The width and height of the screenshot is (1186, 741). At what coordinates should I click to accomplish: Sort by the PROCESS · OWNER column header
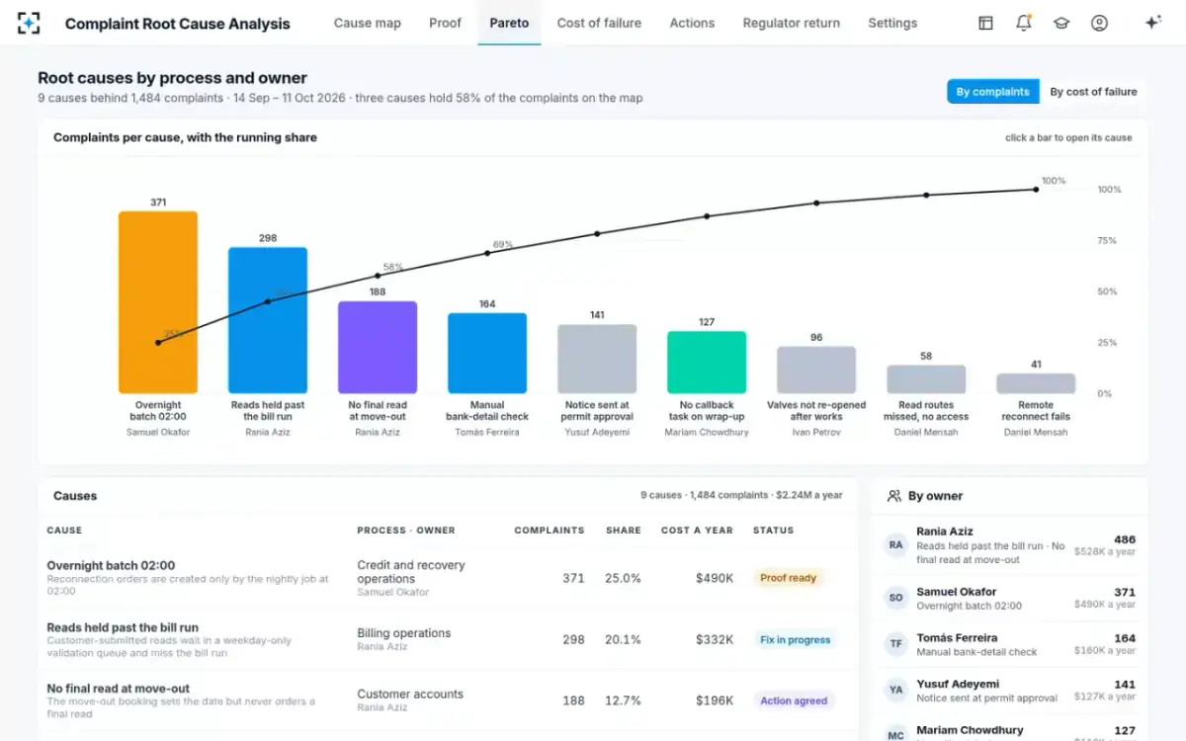pyautogui.click(x=406, y=531)
